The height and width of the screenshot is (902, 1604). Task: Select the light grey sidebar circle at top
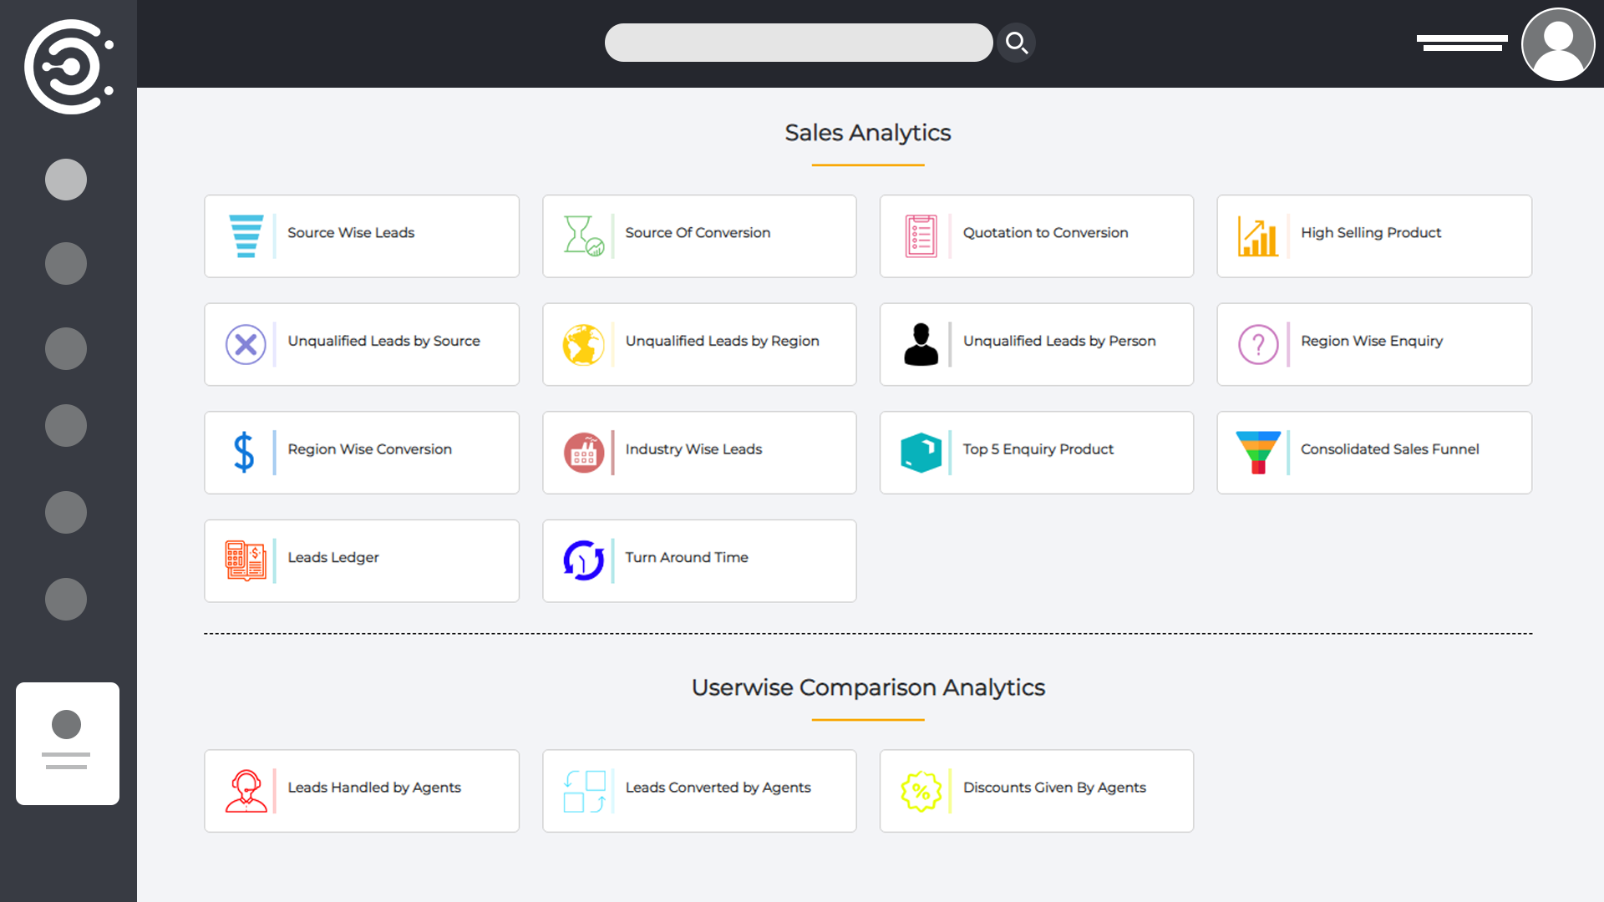click(66, 180)
